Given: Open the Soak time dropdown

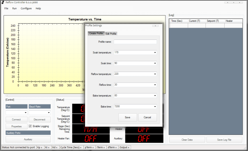Looking at the screenshot, I should (155, 64).
